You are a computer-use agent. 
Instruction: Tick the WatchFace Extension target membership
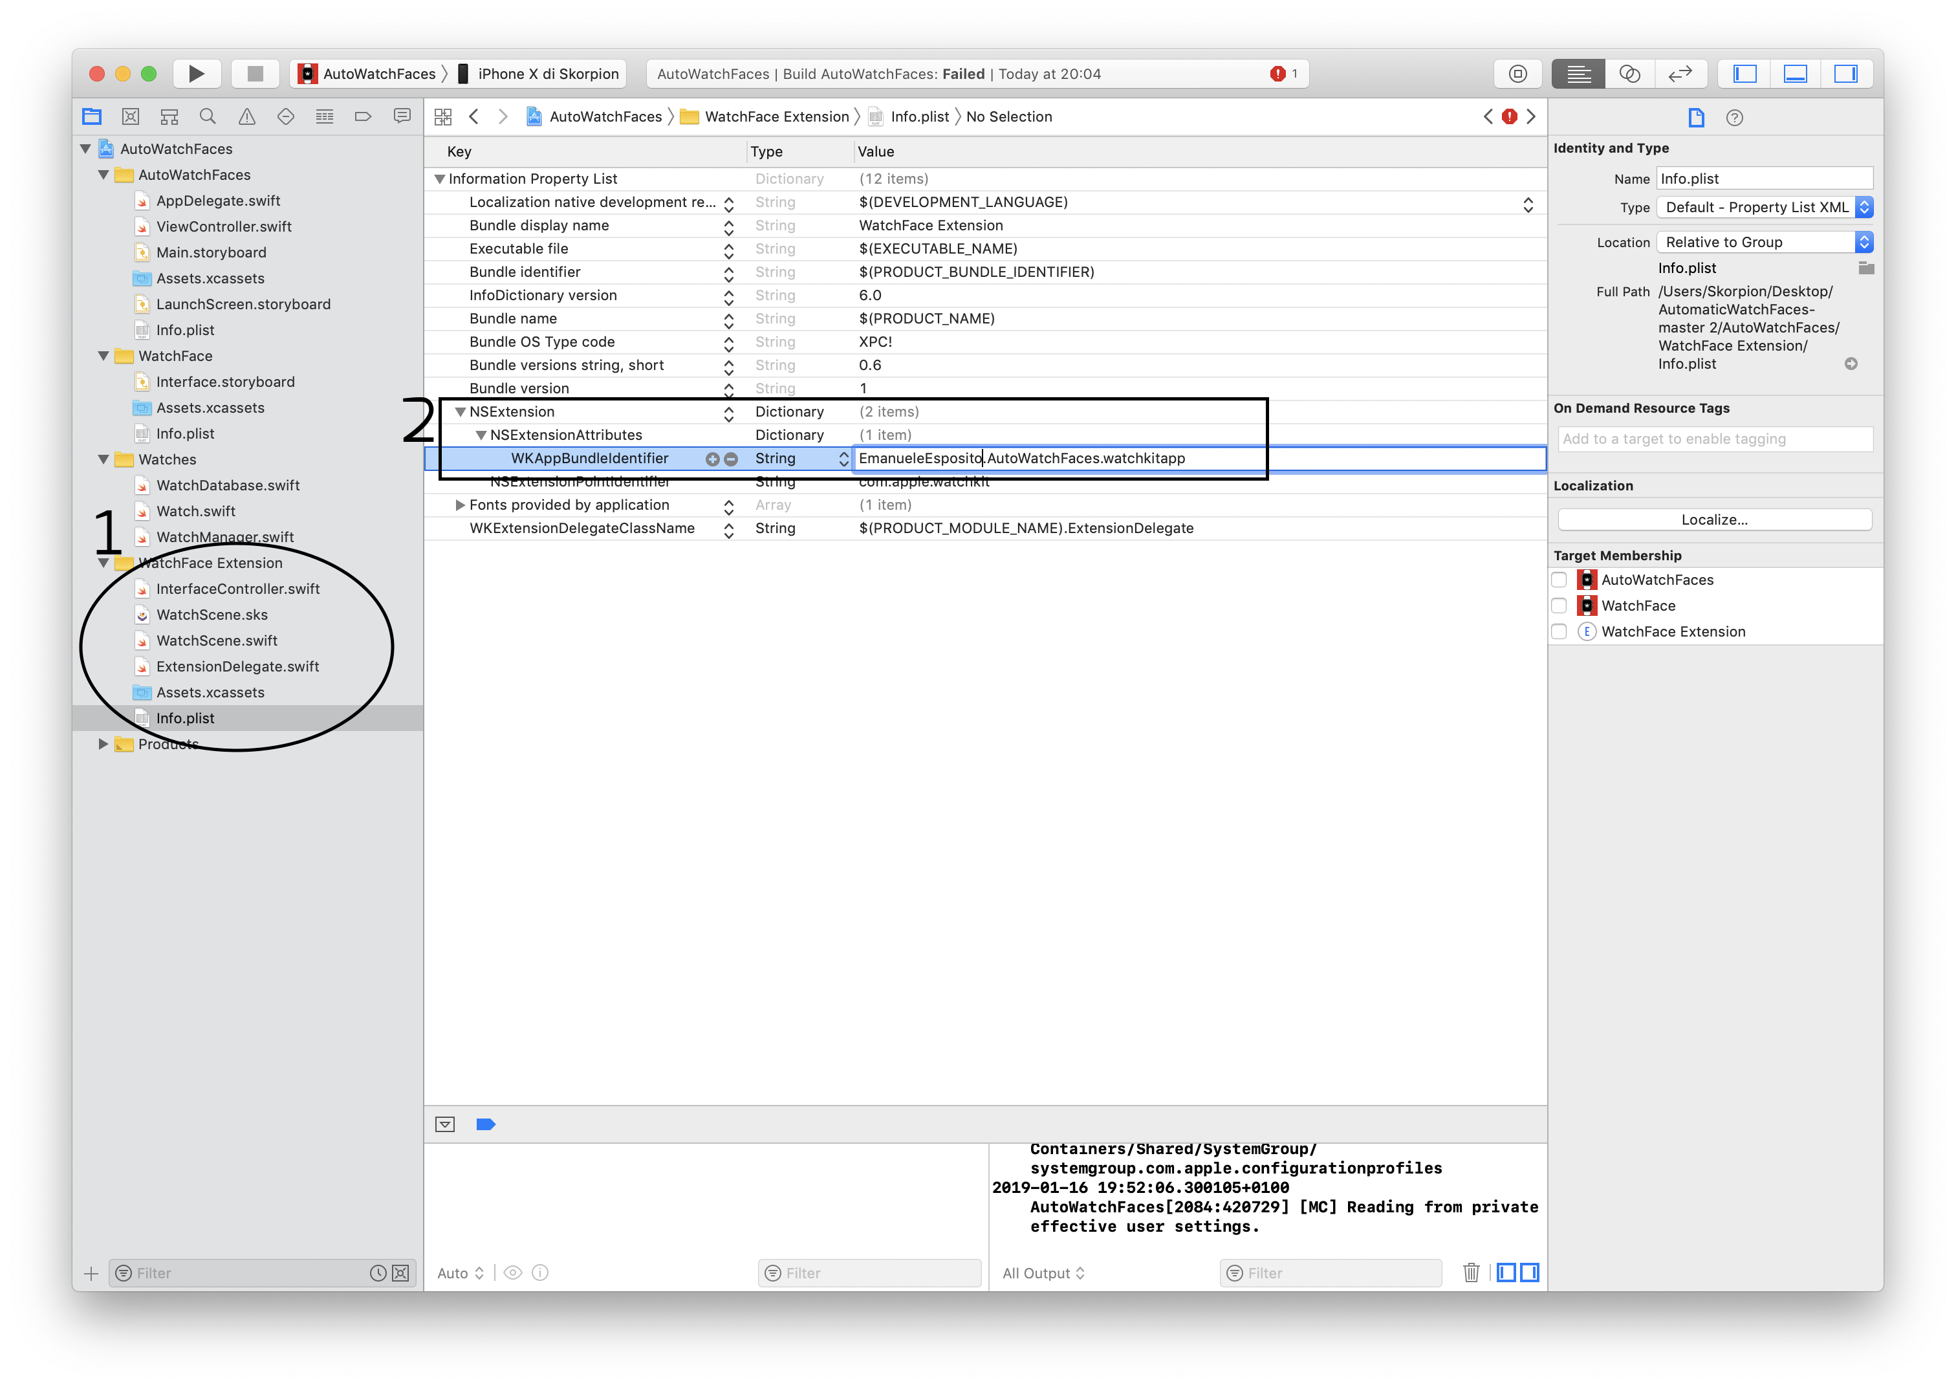click(x=1559, y=631)
